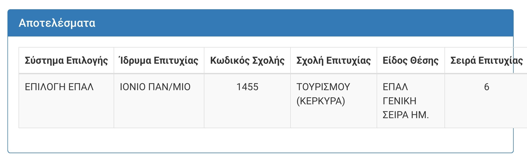Viewport: 527px width, 168px height.
Task: Click the word ΙΟΝΙΟ in the row
Action: [x=133, y=87]
